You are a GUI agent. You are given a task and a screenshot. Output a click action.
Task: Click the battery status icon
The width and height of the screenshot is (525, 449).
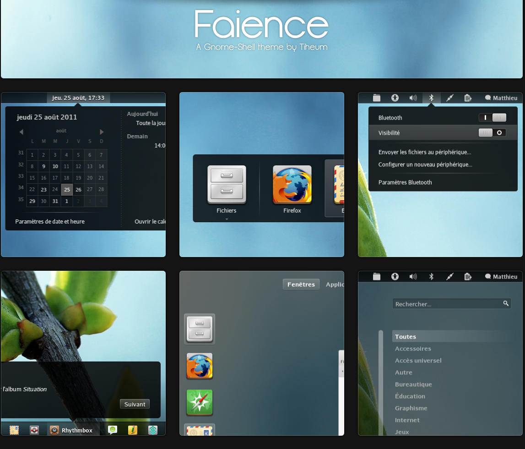click(x=468, y=98)
